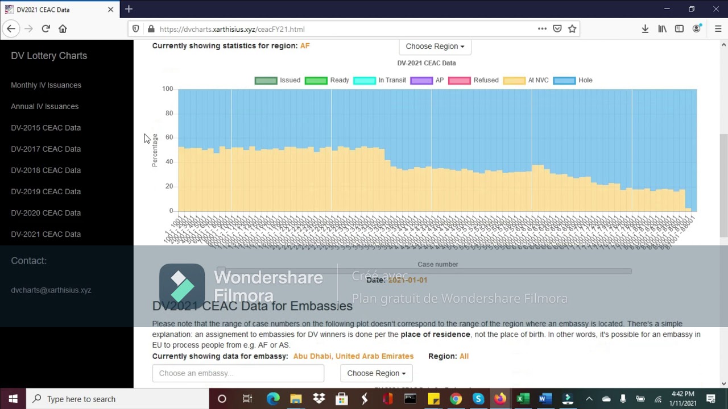The image size is (728, 409).
Task: Open Task View on the taskbar
Action: [247, 399]
